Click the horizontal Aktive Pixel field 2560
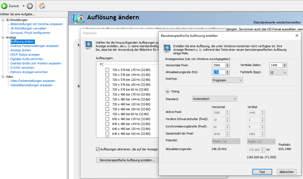 [218, 113]
